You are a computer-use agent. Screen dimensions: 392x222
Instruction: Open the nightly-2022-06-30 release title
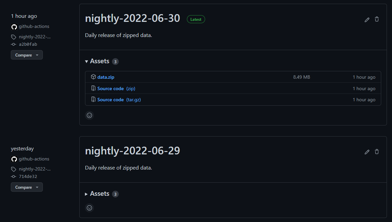pos(132,18)
